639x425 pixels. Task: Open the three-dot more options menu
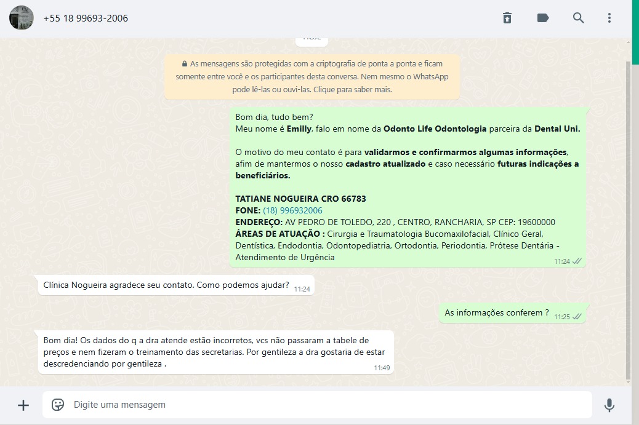[x=609, y=18]
